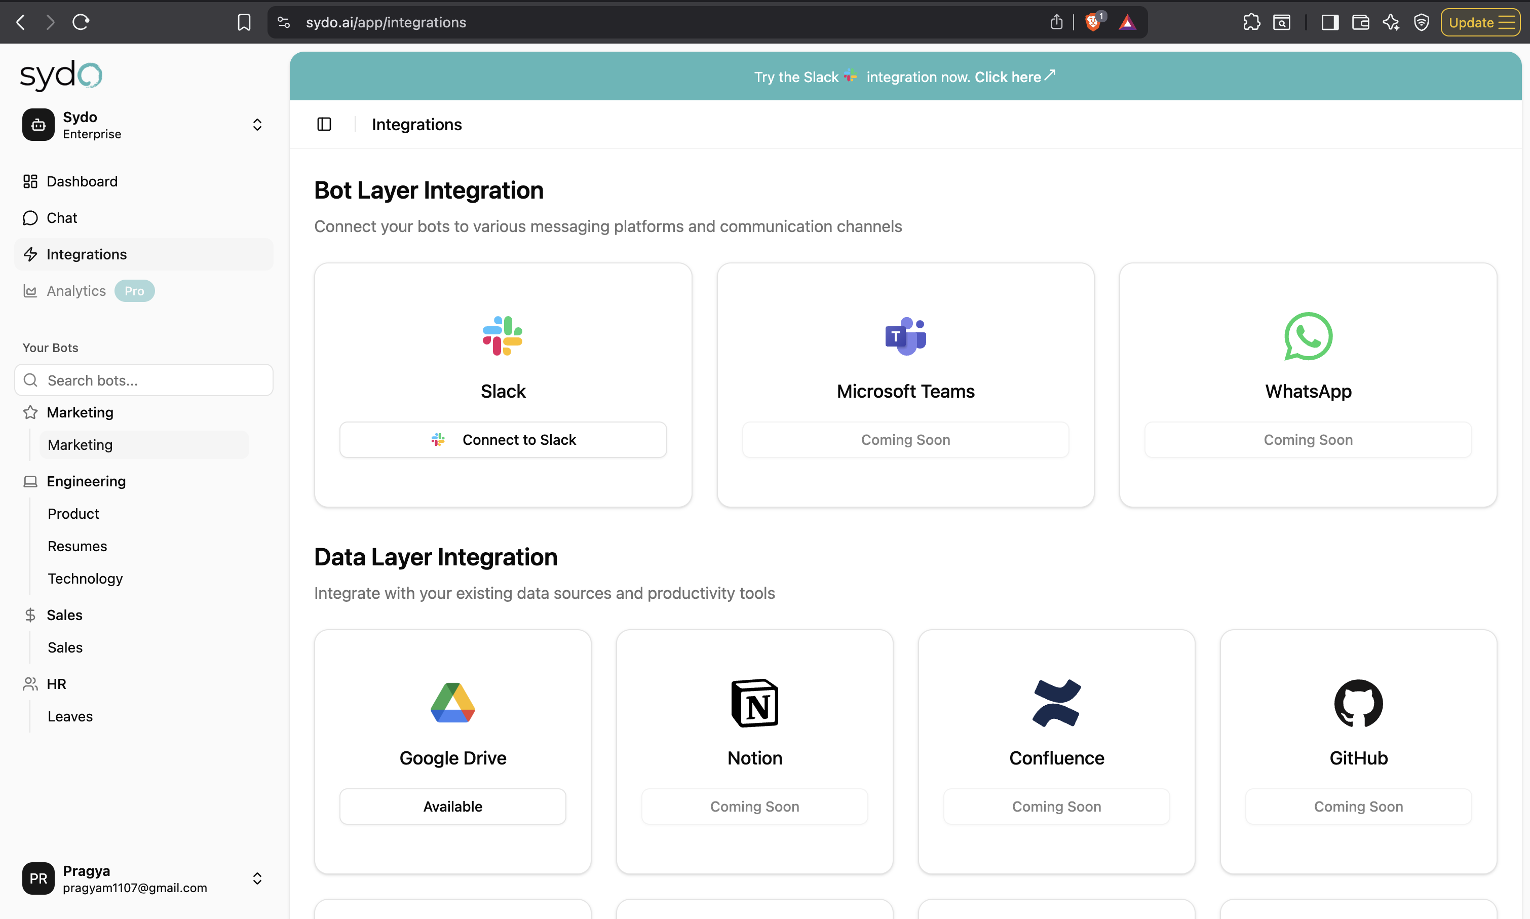Image resolution: width=1530 pixels, height=919 pixels.
Task: Collapse the Marketing bot group
Action: click(144, 412)
